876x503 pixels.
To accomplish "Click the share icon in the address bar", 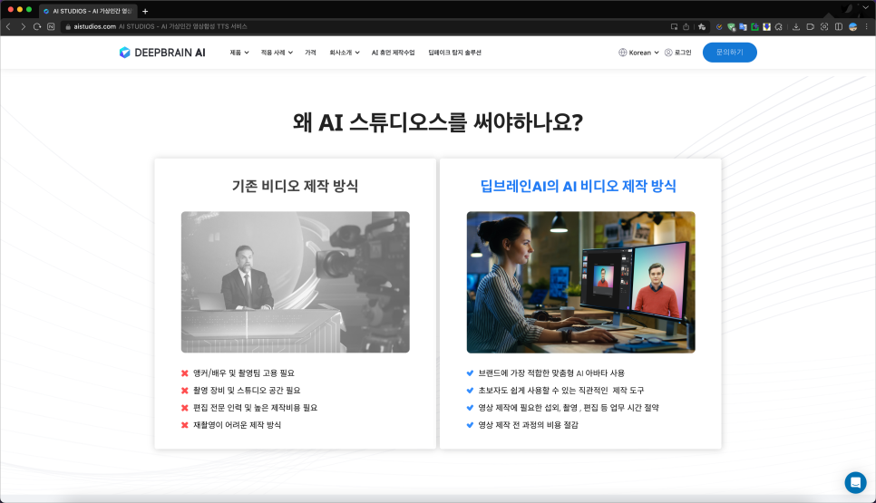I will 686,26.
